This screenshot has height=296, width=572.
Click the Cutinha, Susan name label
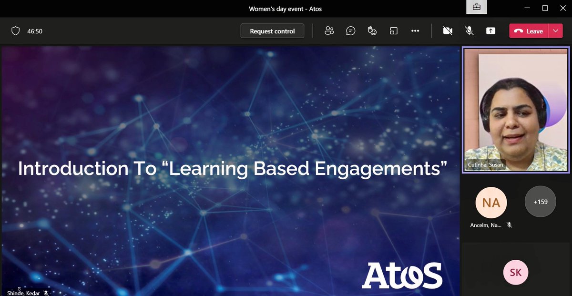[485, 165]
